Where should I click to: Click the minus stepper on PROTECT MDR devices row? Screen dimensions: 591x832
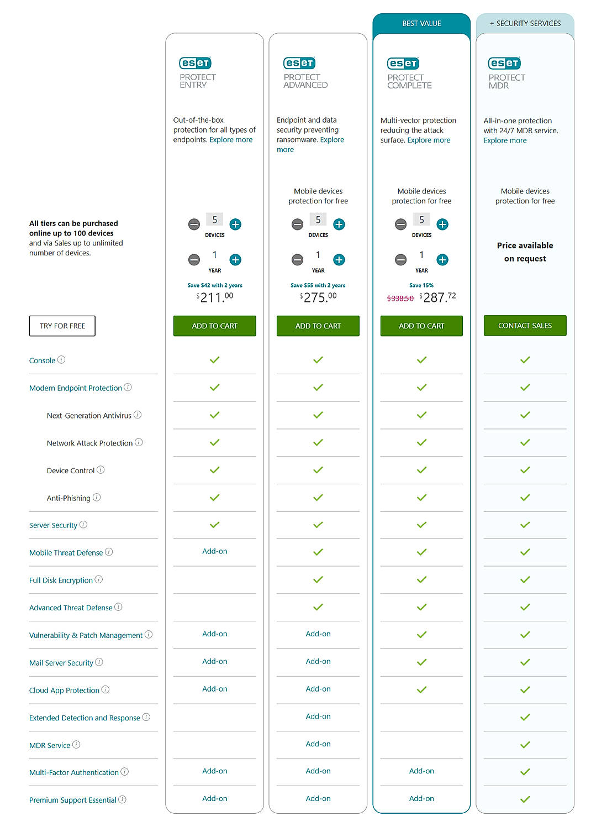point(504,224)
